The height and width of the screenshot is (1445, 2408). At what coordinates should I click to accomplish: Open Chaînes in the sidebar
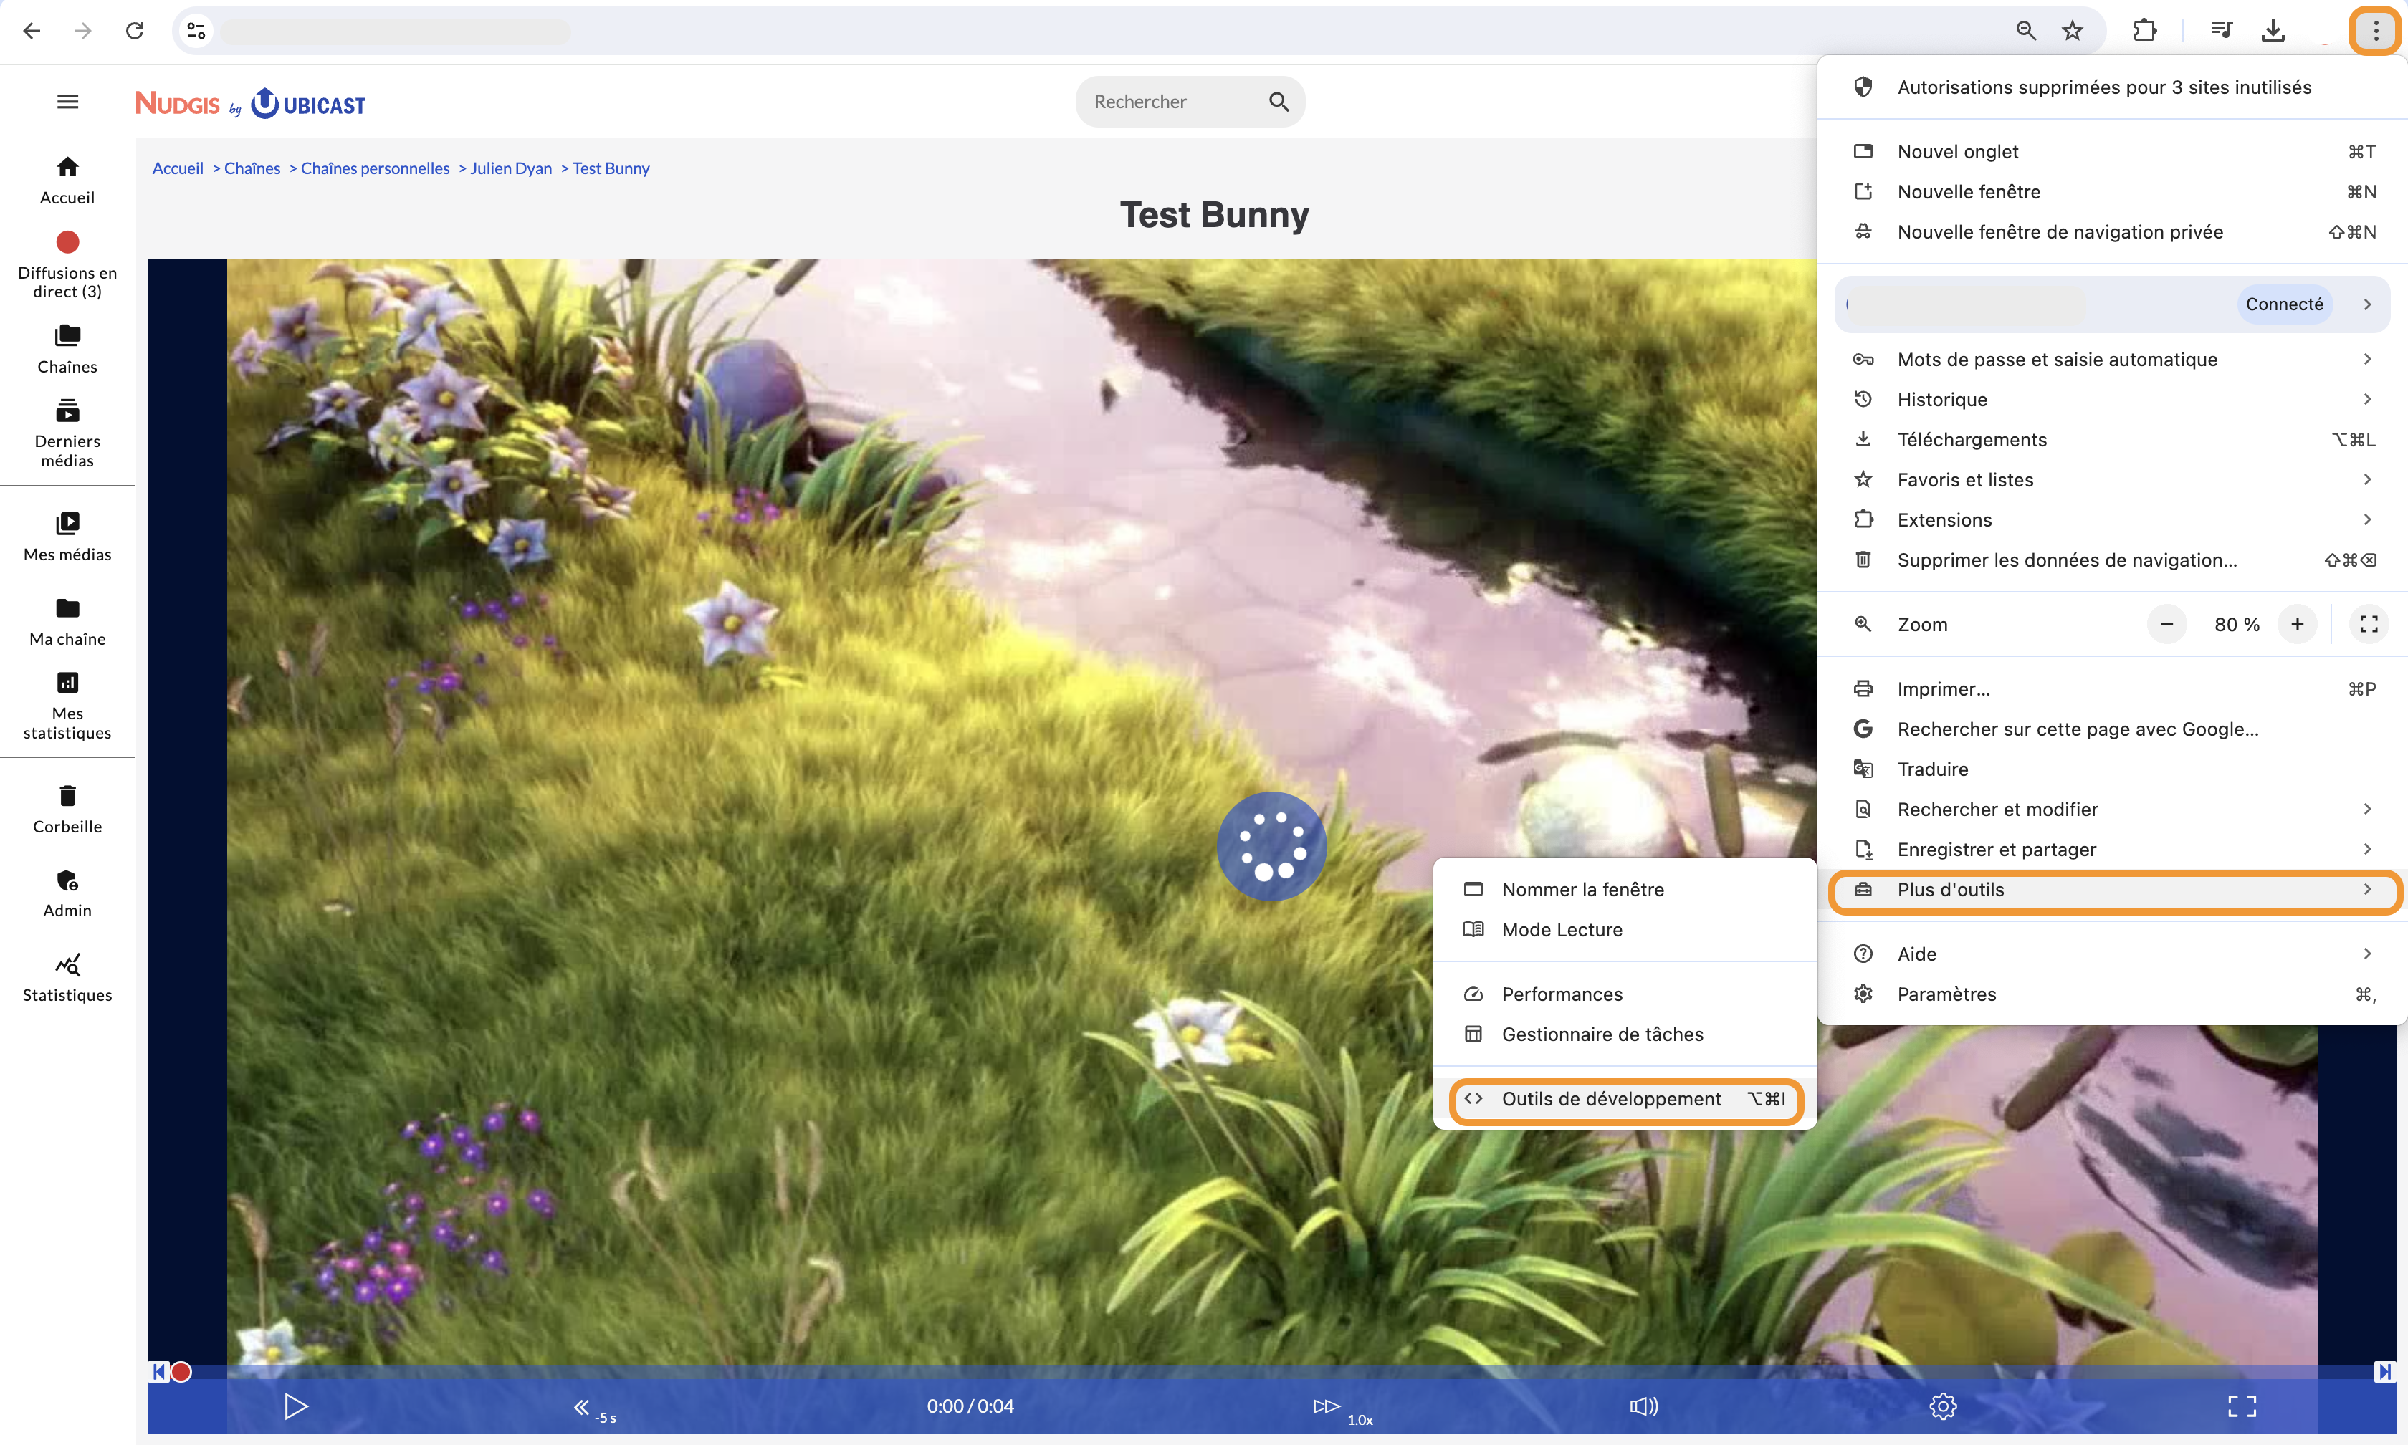point(67,350)
